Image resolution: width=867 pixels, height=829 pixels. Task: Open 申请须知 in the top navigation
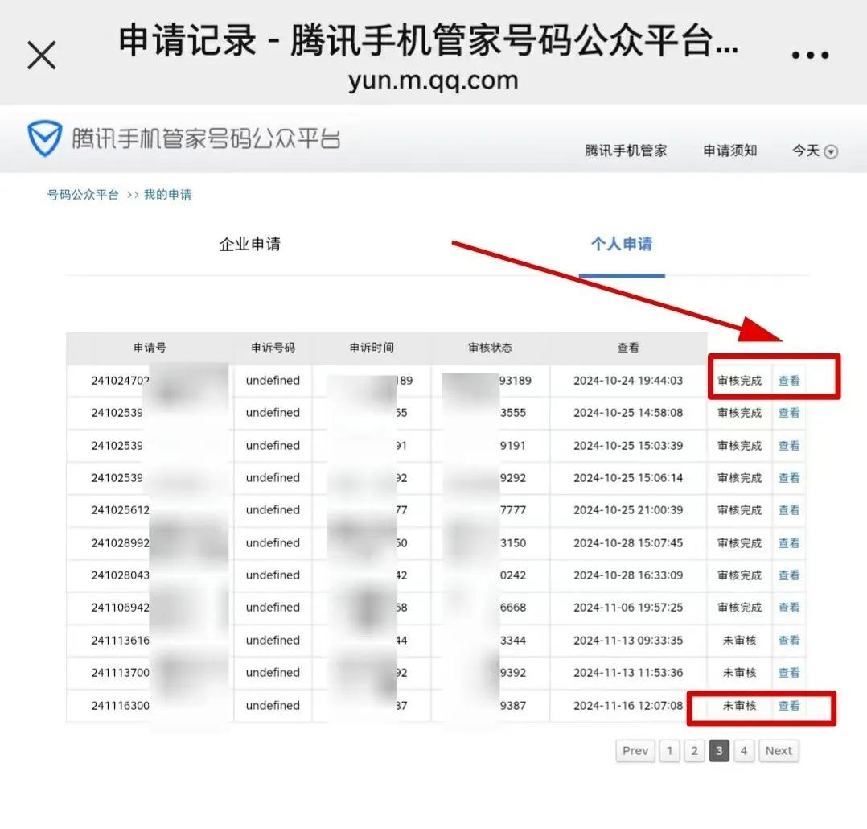click(x=730, y=151)
